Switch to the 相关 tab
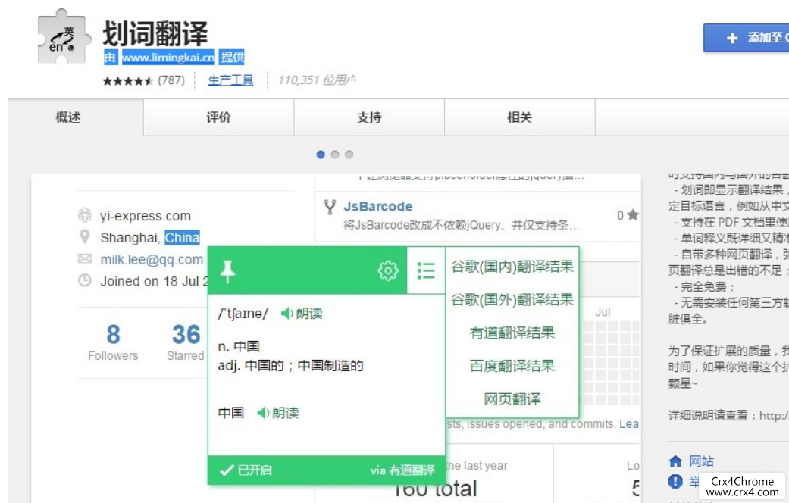Screen dimensions: 789x503 pos(519,117)
